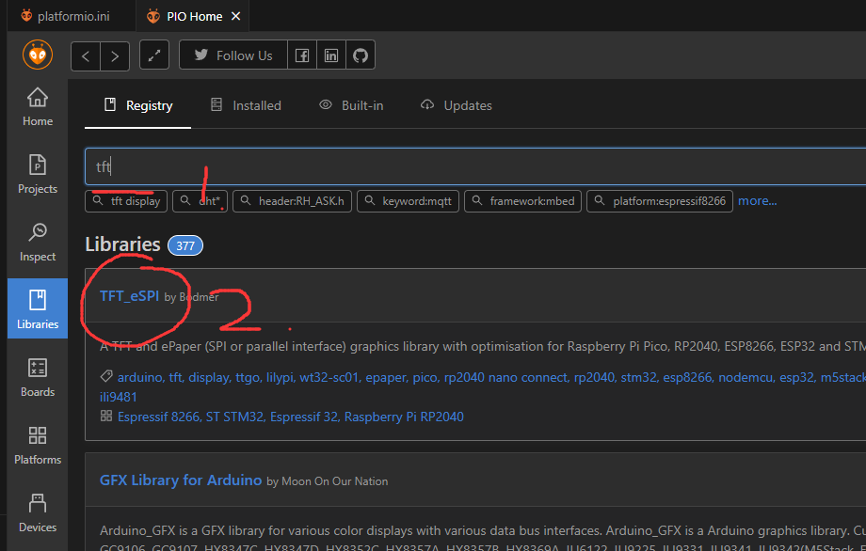The height and width of the screenshot is (551, 866).
Task: Click the Follow Us Twitter button
Action: point(233,55)
